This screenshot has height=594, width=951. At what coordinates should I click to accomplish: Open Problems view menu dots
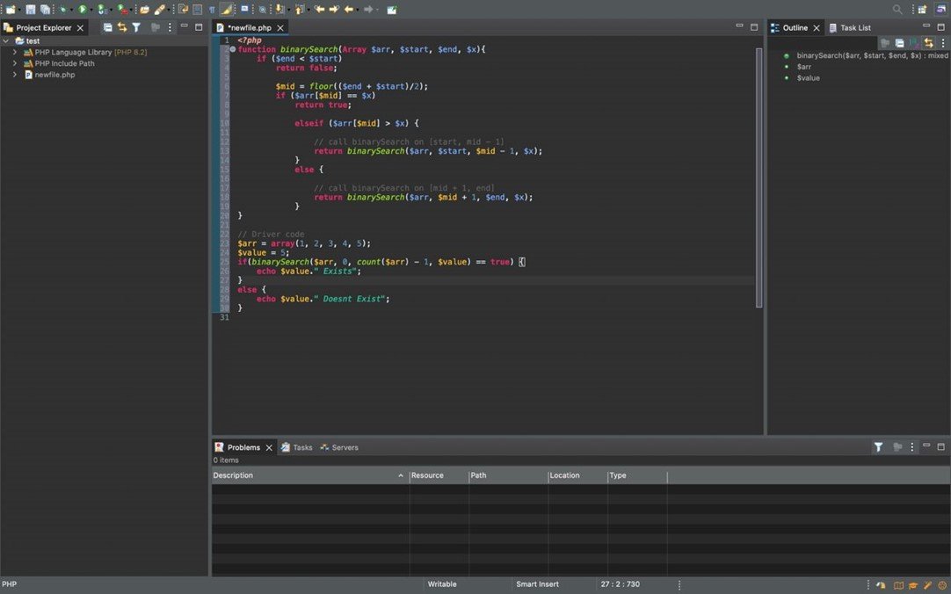pos(911,447)
